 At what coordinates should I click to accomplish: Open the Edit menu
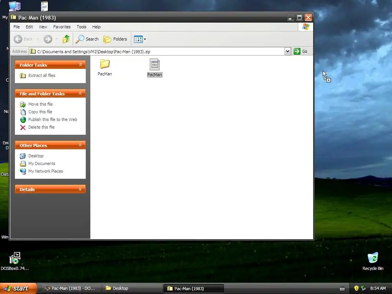29,27
